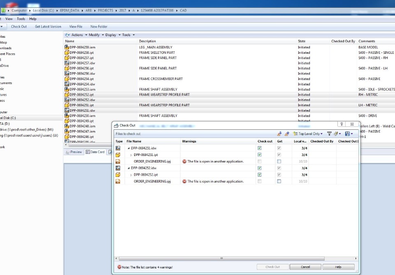395x275 pixels.
Task: Check Get for first ORDER_ENGINEERING.ipj
Action: [x=279, y=161]
